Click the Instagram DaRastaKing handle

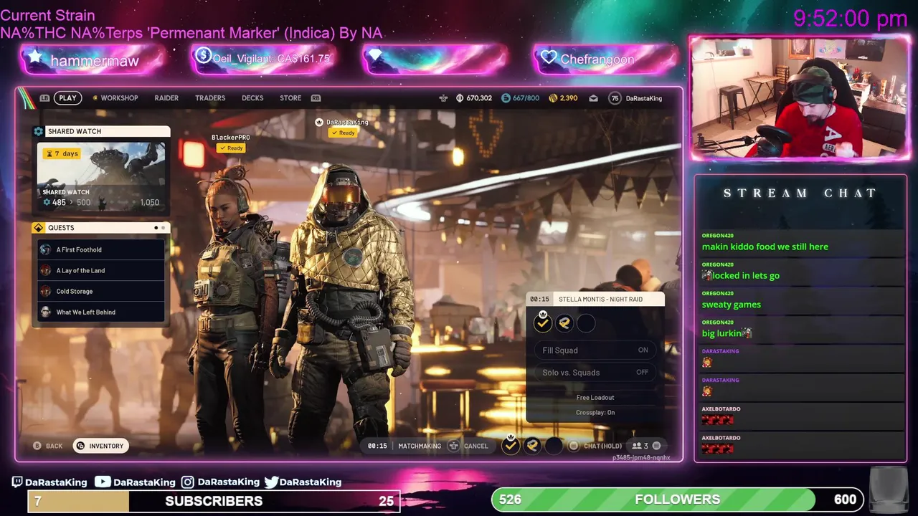[x=220, y=482]
